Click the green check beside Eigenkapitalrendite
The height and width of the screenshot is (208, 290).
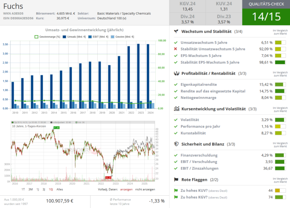(x=176, y=84)
